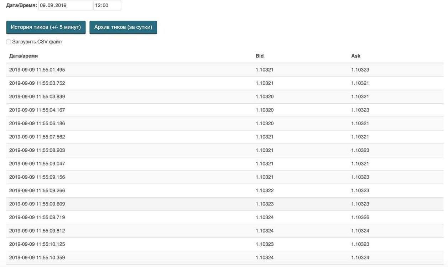The width and height of the screenshot is (448, 267).
Task: Click the Ask 1.10326 cell
Action: point(360,217)
